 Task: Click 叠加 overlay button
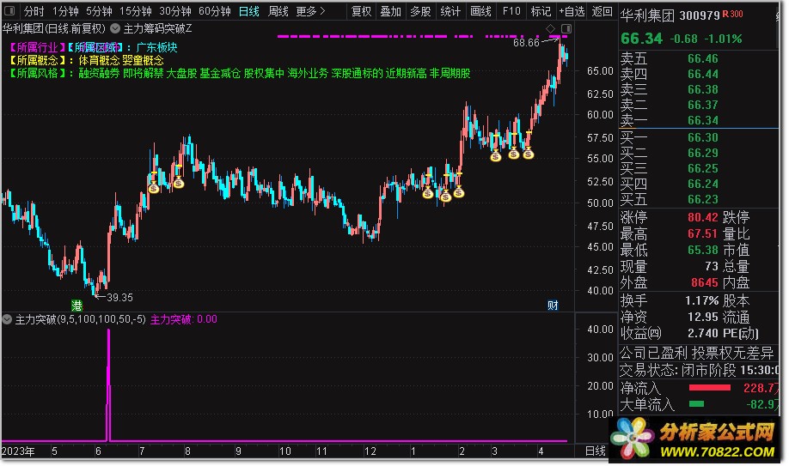tap(390, 11)
